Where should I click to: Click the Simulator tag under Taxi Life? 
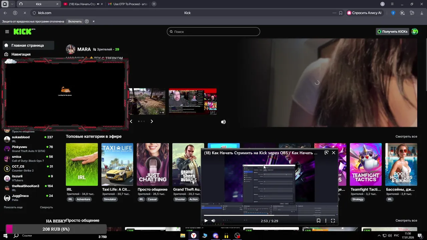click(110, 199)
